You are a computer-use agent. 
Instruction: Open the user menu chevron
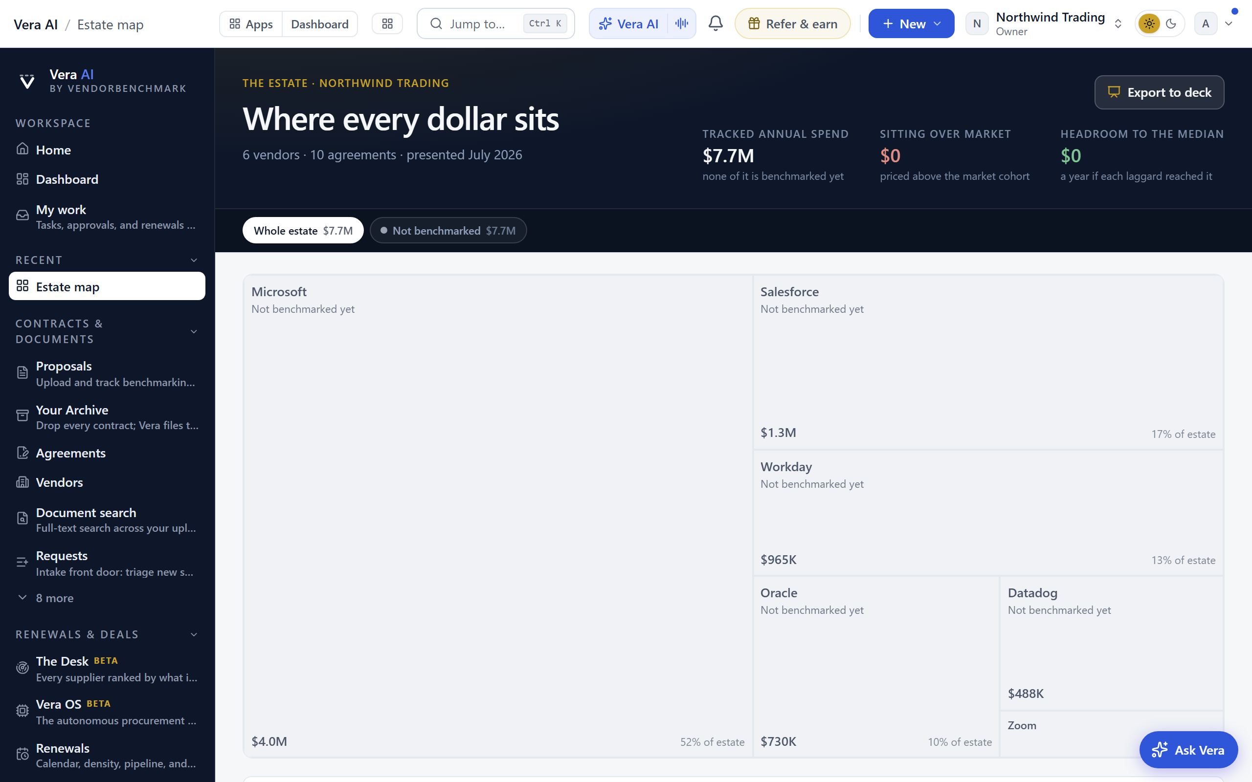pyautogui.click(x=1229, y=23)
